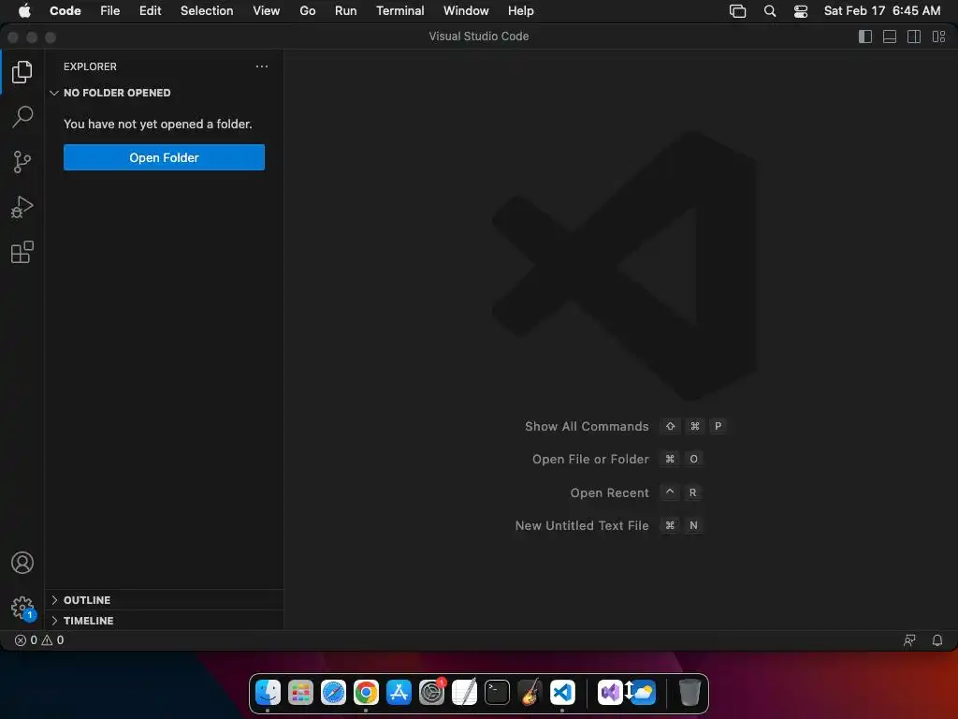
Task: Toggle Primary Side Bar layout icon
Action: (865, 37)
